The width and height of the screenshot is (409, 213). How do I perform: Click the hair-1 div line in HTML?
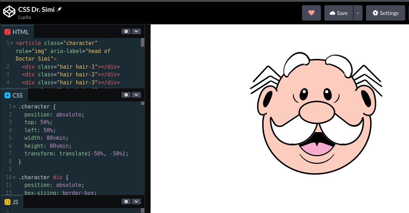pos(71,67)
